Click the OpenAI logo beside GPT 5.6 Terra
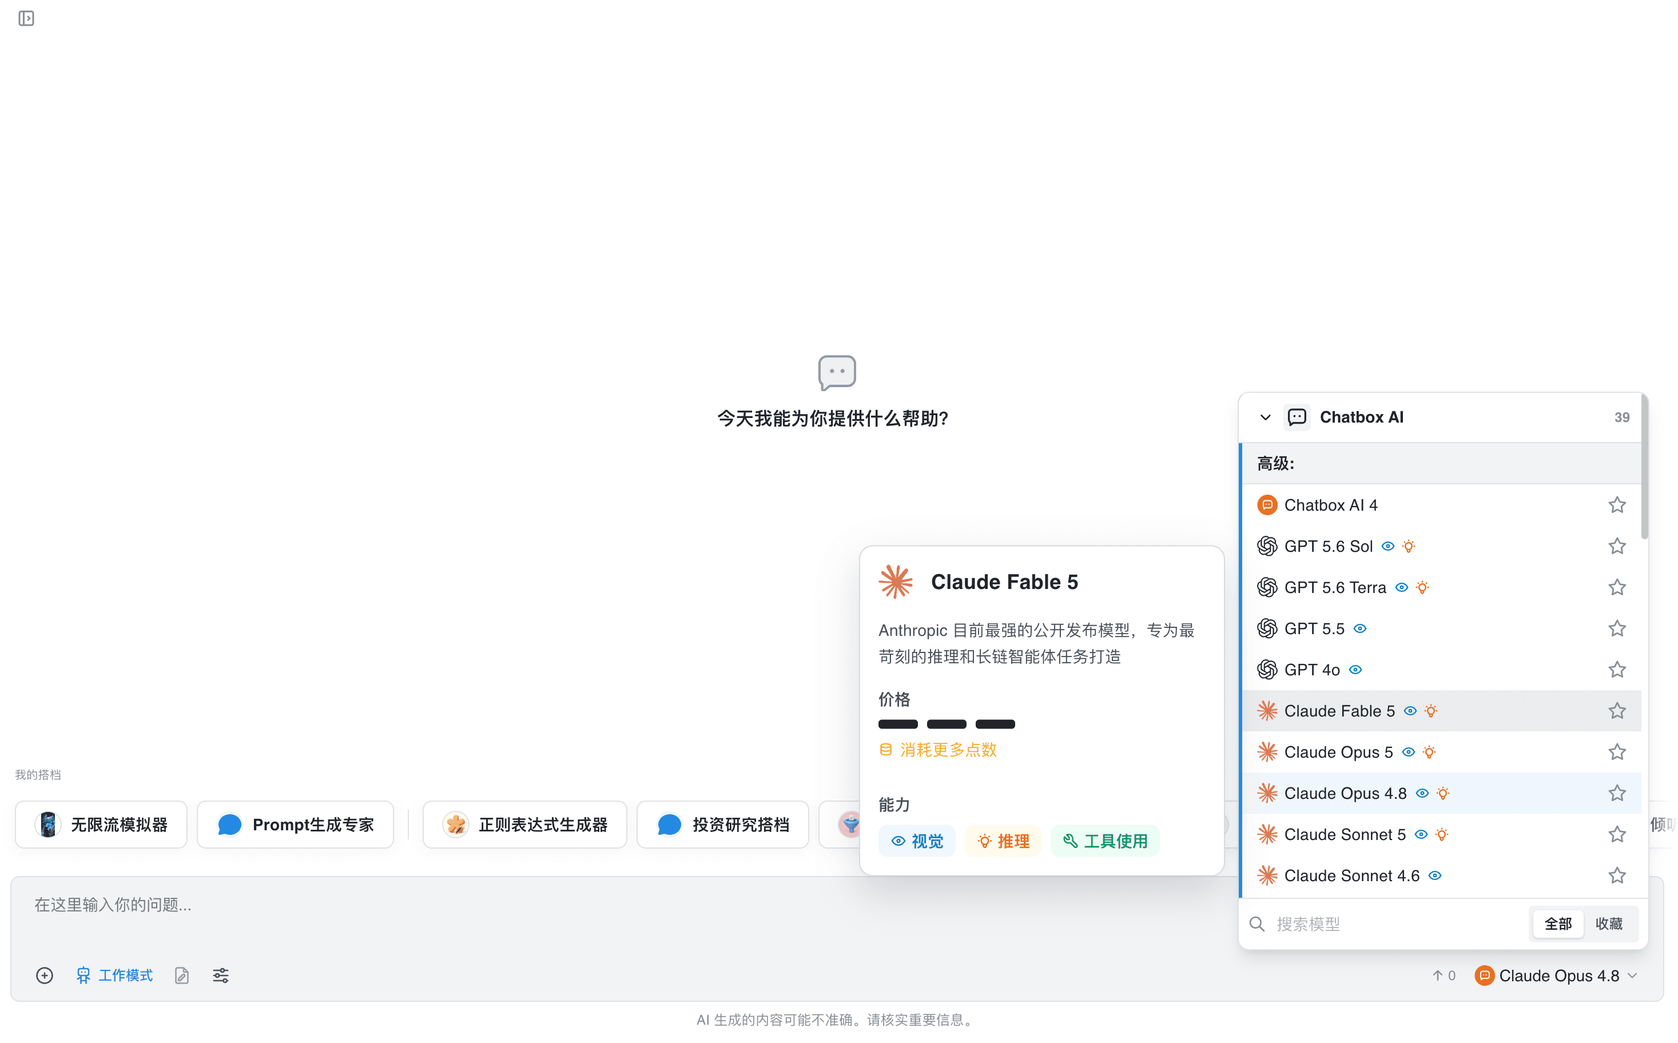The image size is (1678, 1043). 1267,588
